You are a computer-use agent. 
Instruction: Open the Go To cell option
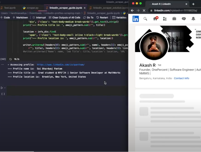coord(88,17)
